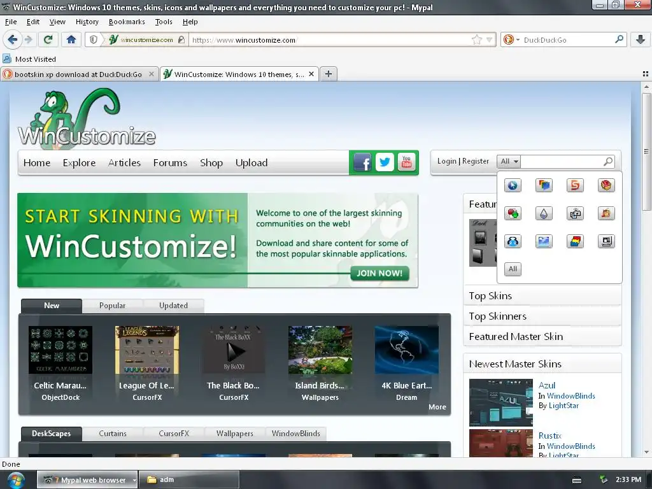
Task: Open the View menu
Action: click(x=57, y=22)
